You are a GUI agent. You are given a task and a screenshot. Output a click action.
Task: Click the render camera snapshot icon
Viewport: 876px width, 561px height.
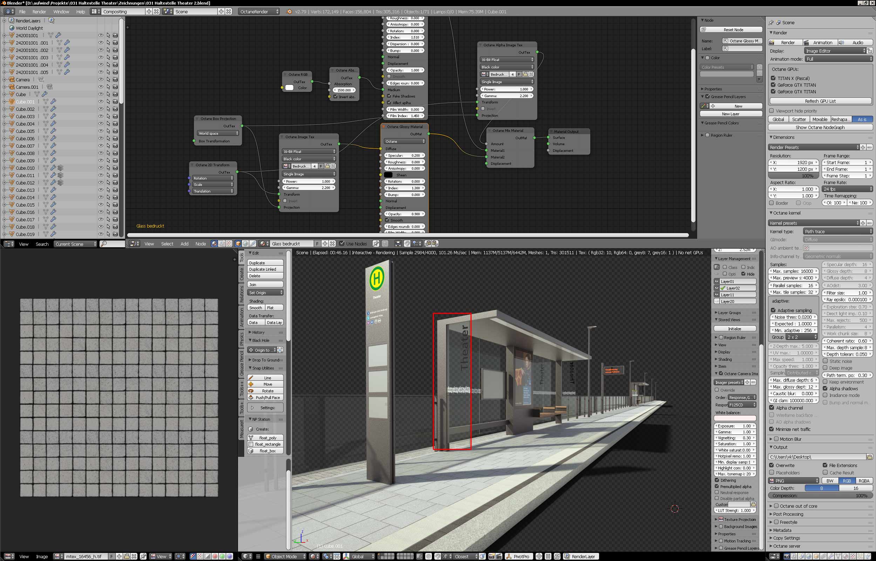point(491,556)
